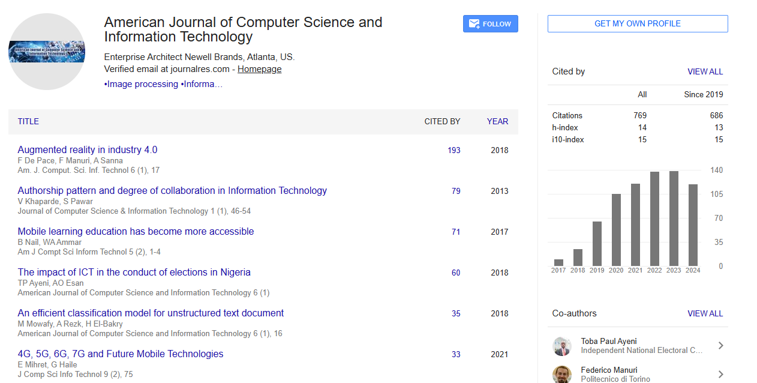Expand chevron next to Toba Paul Ayeni

click(720, 346)
